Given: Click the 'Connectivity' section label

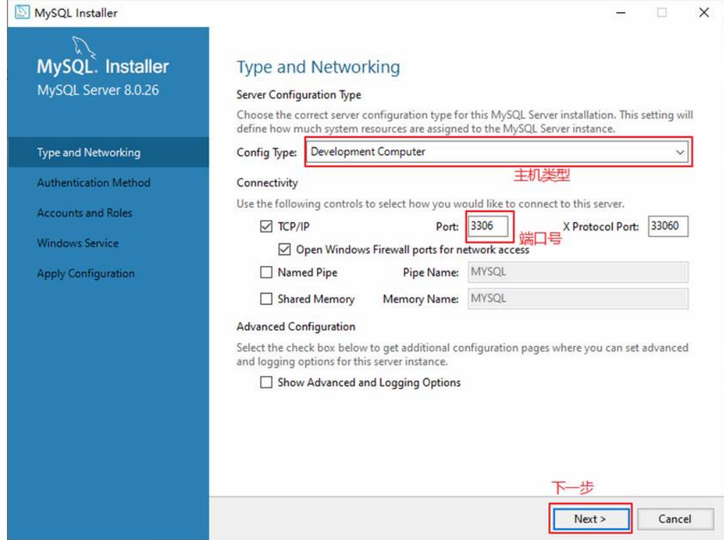Looking at the screenshot, I should click(x=267, y=183).
